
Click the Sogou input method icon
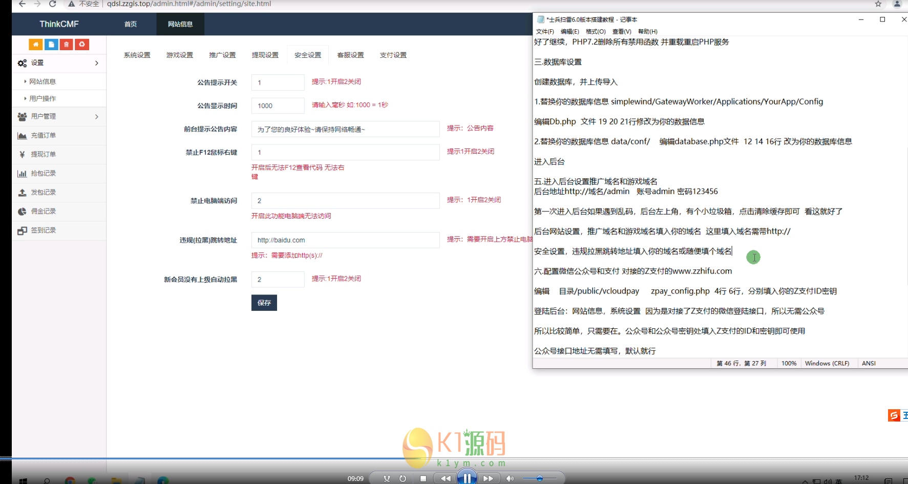[x=894, y=415]
